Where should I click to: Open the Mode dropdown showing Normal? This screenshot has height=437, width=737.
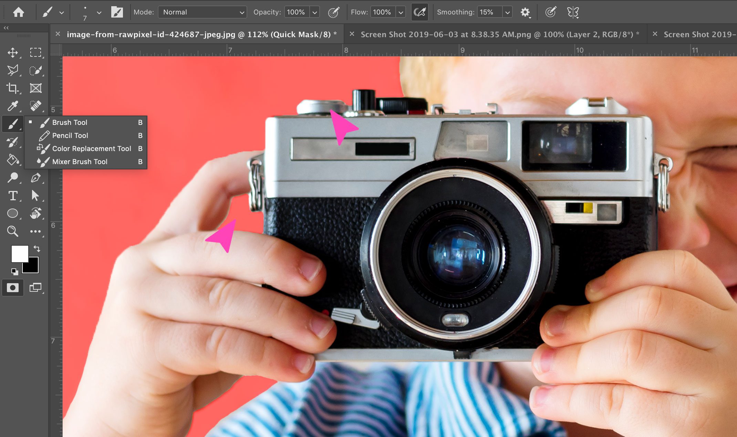(x=202, y=12)
